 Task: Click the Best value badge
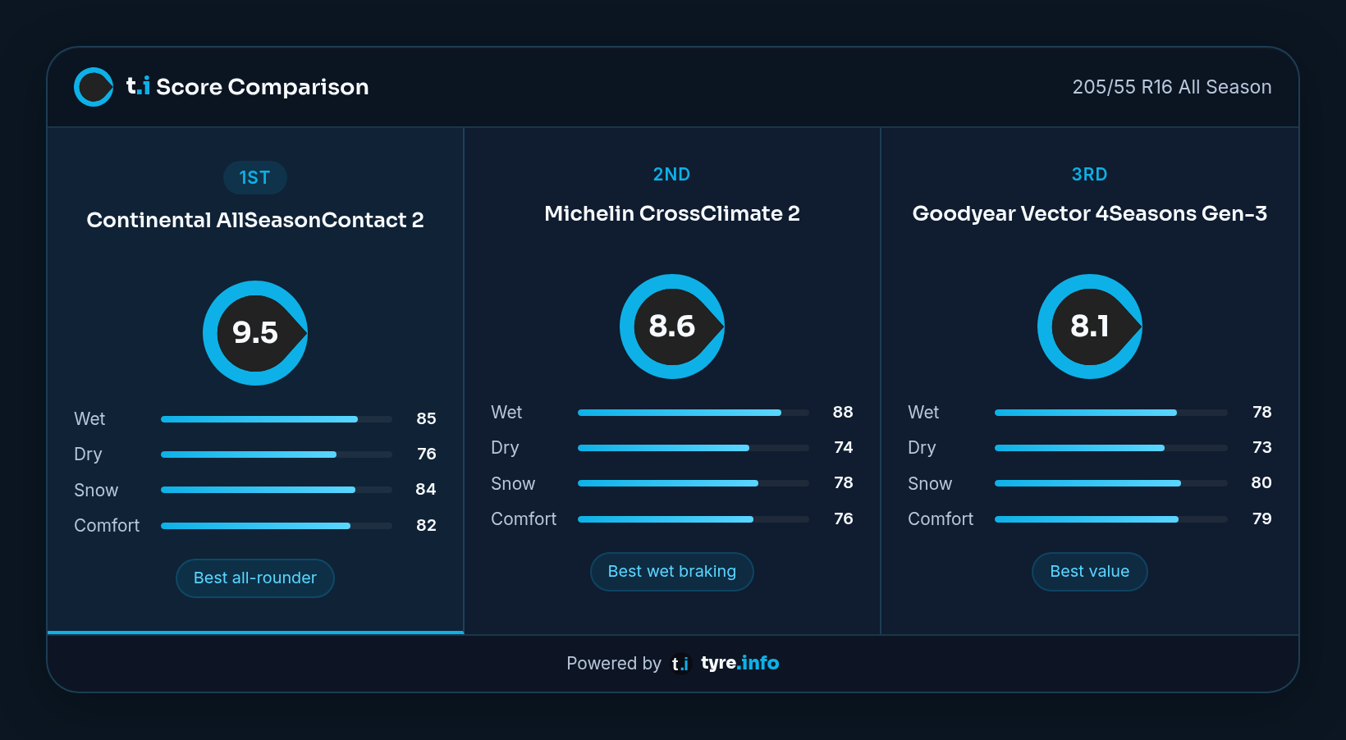point(1090,572)
